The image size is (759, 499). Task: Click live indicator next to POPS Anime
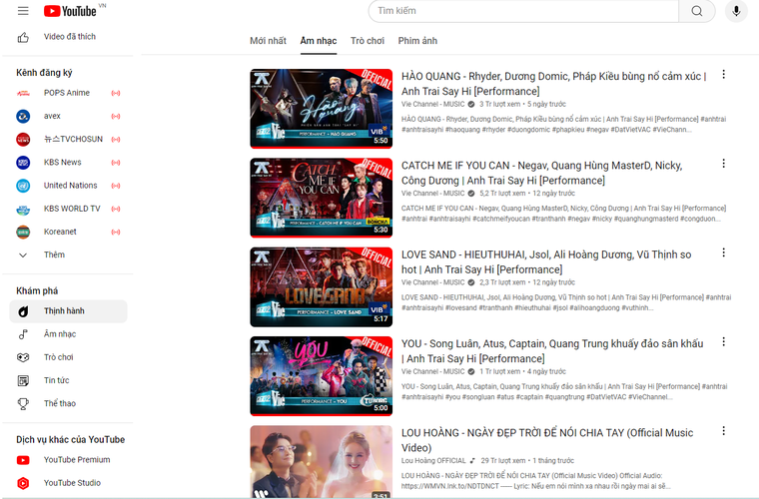pos(115,93)
